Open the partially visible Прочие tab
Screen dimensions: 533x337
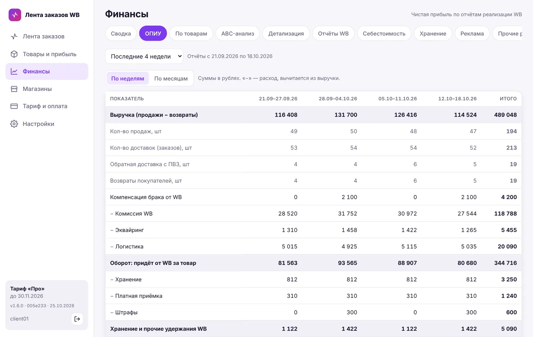508,33
